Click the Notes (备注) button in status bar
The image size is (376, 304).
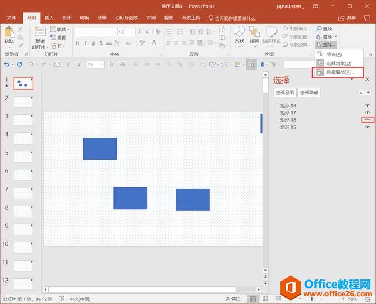click(233, 299)
